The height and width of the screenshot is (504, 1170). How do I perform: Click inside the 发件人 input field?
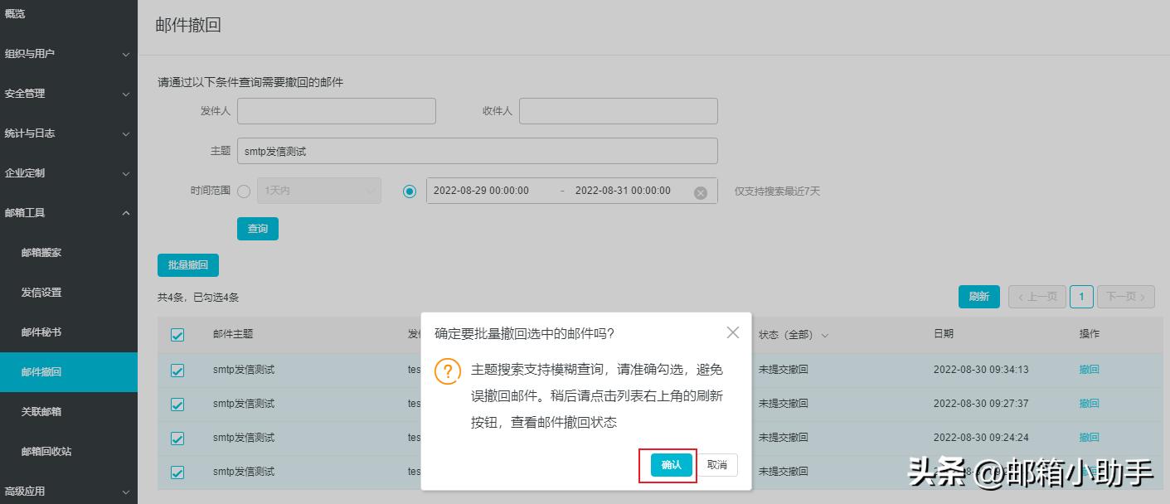click(336, 110)
